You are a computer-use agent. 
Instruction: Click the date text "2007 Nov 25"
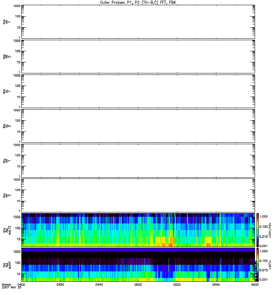coord(12,287)
